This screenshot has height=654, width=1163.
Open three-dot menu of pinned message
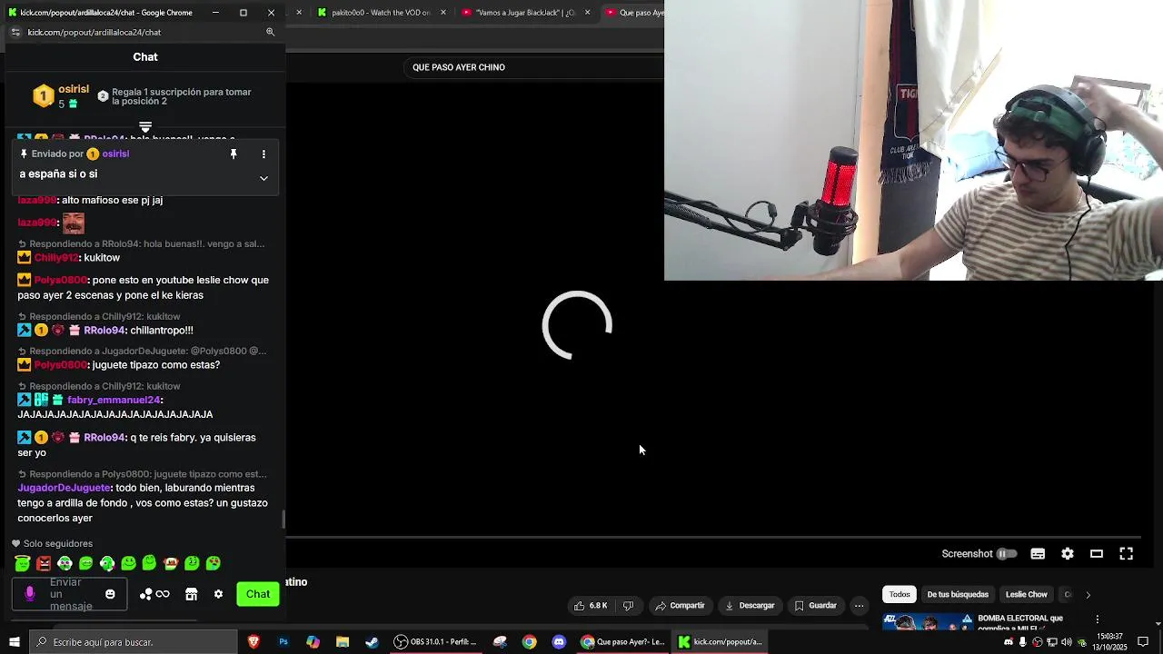click(263, 154)
